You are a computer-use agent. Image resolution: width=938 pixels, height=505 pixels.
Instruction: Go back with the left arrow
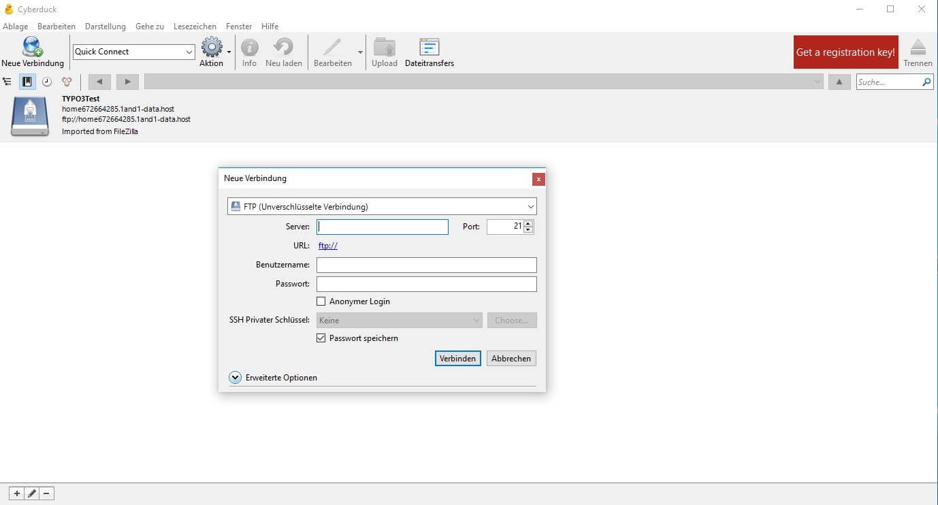(x=99, y=82)
